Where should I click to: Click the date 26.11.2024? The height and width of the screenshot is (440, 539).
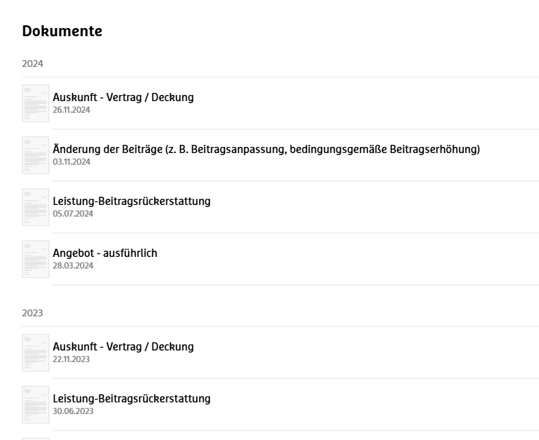click(x=71, y=110)
